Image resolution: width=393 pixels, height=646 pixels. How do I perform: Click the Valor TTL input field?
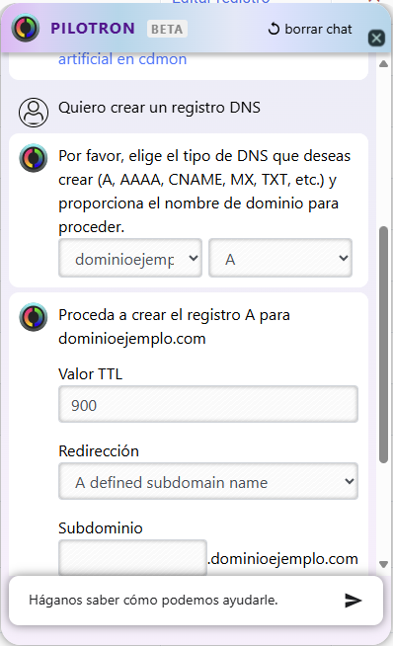click(208, 404)
